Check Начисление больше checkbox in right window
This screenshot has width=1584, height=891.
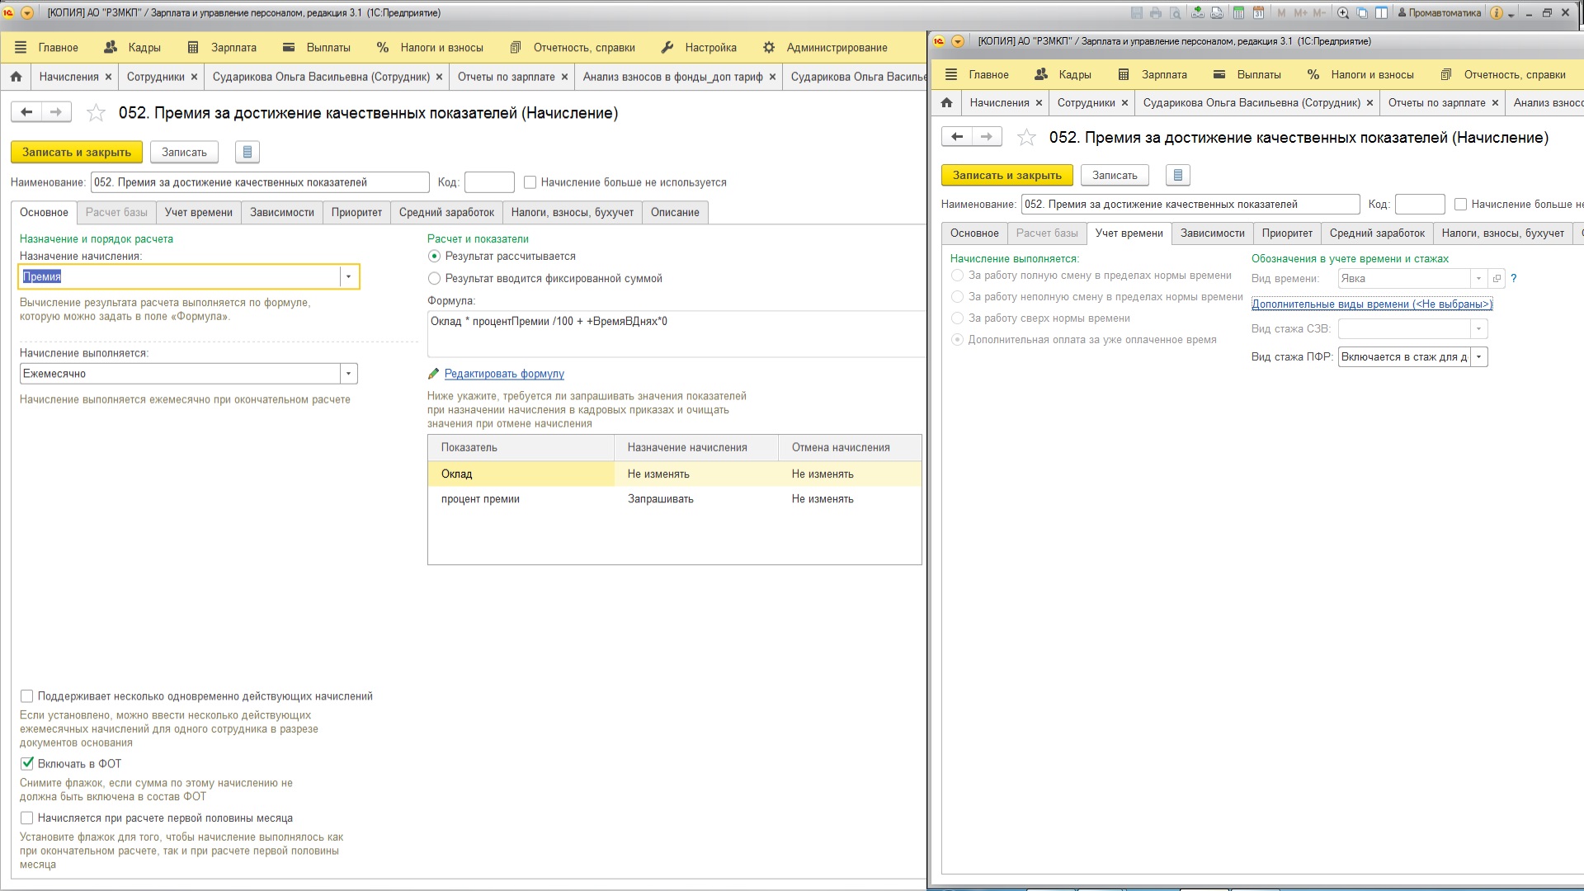(1460, 204)
